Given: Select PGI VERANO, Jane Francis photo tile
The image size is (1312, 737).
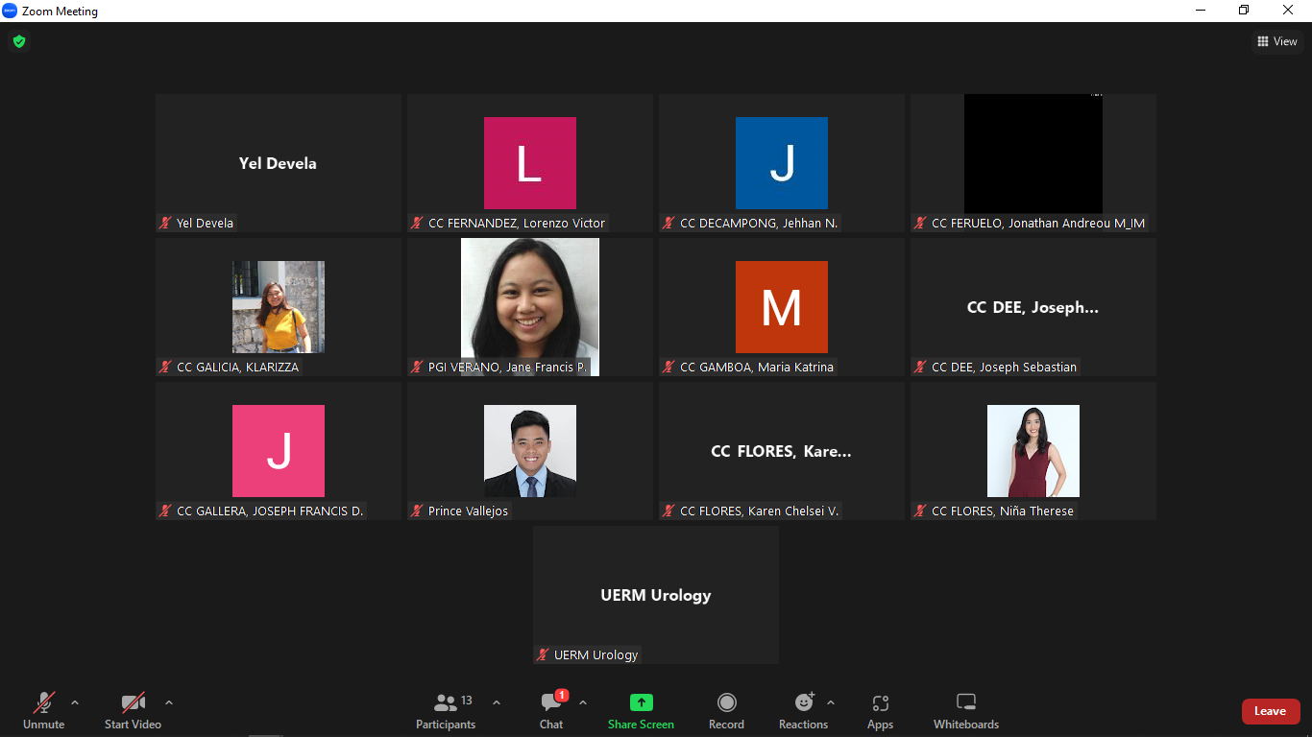Looking at the screenshot, I should (530, 307).
